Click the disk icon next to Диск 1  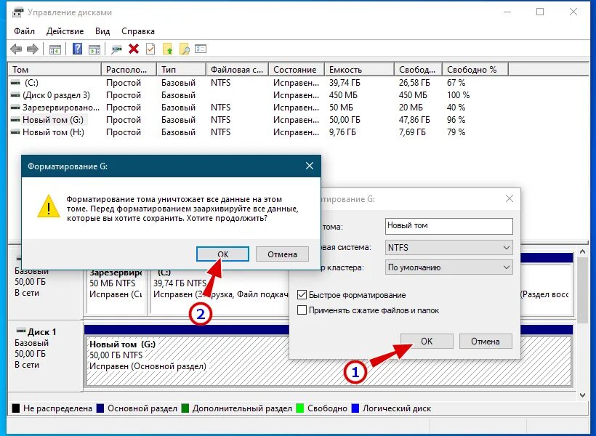click(x=21, y=330)
